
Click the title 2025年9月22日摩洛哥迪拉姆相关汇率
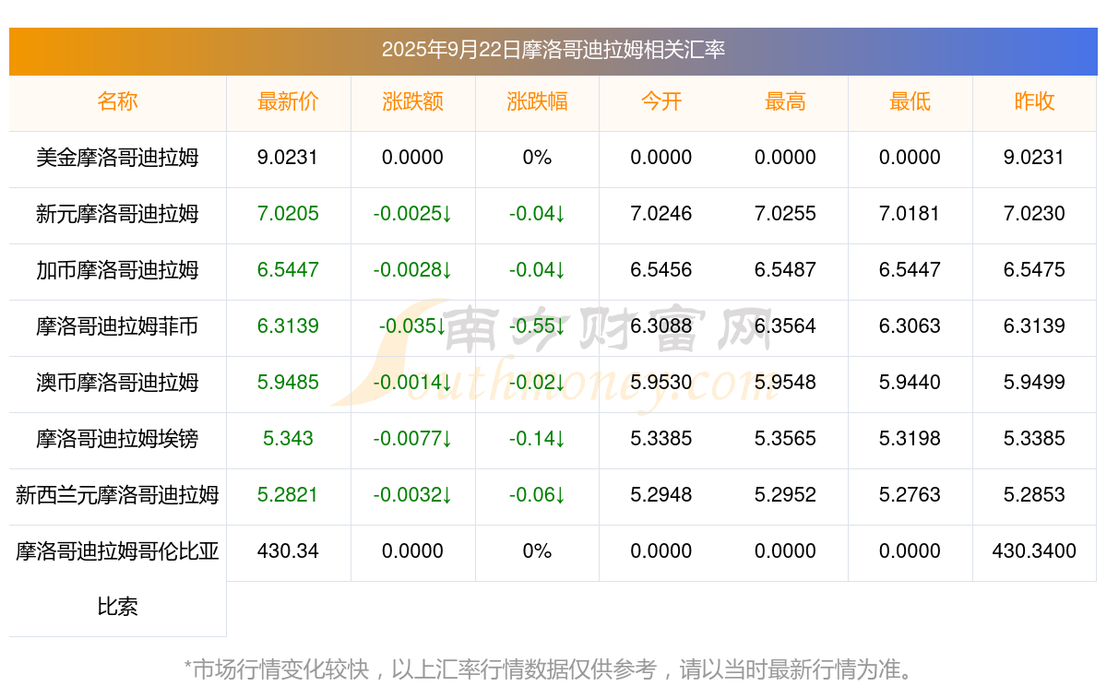553,50
